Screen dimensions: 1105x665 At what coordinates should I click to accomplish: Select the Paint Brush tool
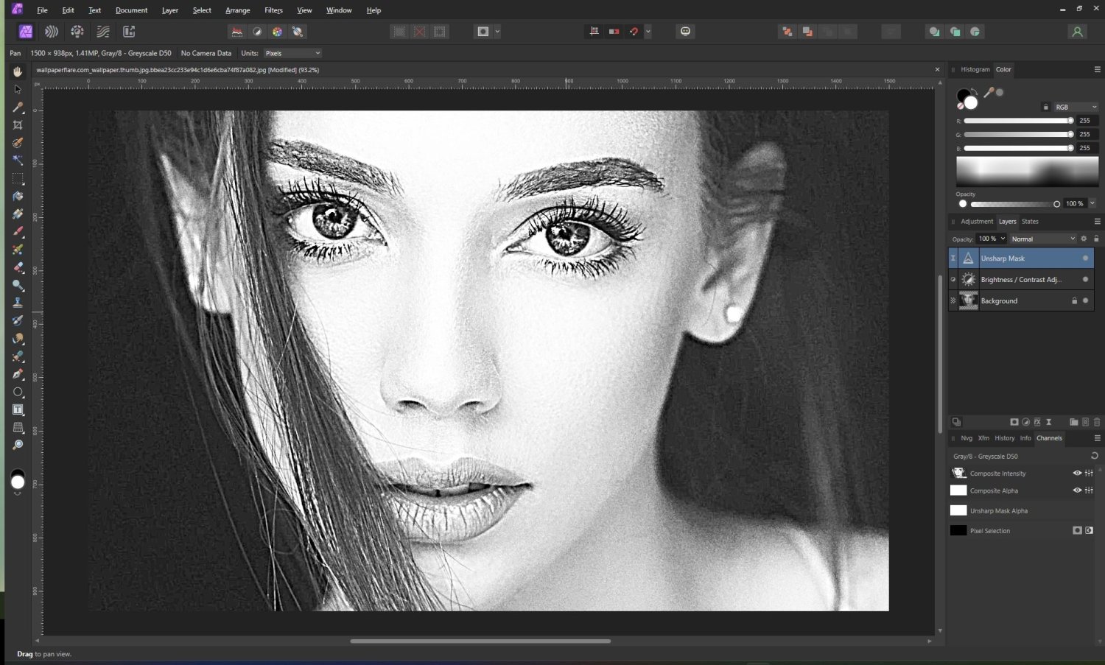point(18,231)
